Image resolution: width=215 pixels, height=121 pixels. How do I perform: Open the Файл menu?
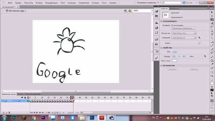pos(10,3)
